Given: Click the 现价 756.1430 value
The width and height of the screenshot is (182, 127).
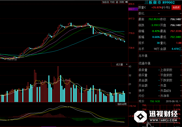Looking at the screenshot, I should [x=155, y=101].
